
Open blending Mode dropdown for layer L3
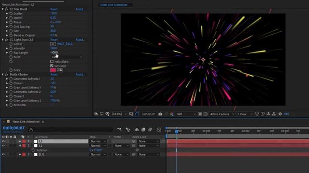[x=98, y=141]
